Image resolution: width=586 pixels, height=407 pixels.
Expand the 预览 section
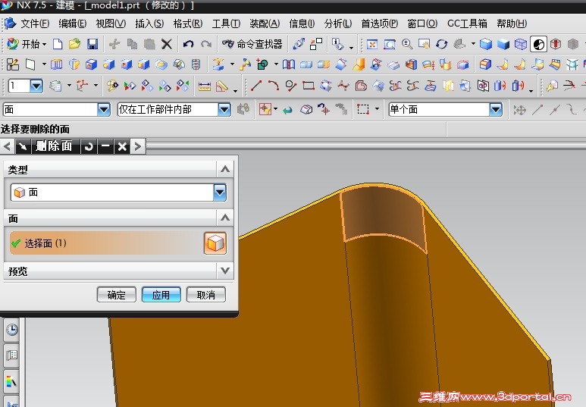pos(224,271)
